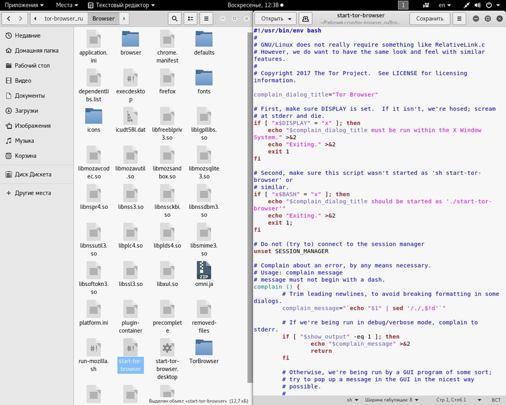This screenshot has height=405, width=506.
Task: Expand the Открыть recent files arrow
Action: click(290, 19)
